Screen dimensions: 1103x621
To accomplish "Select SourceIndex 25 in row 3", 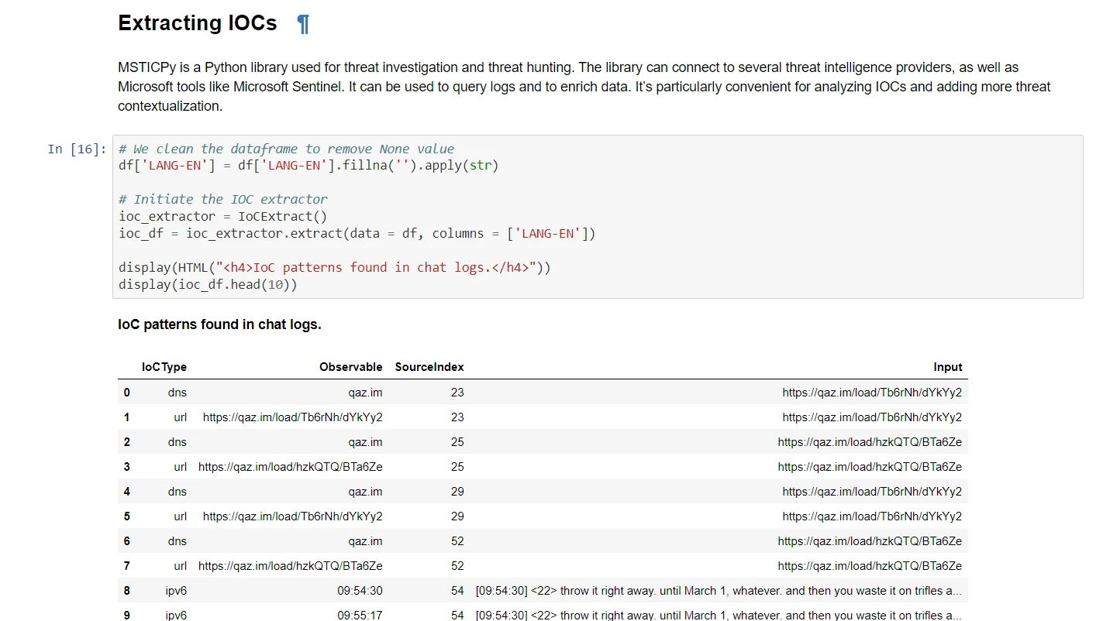I will pos(457,467).
